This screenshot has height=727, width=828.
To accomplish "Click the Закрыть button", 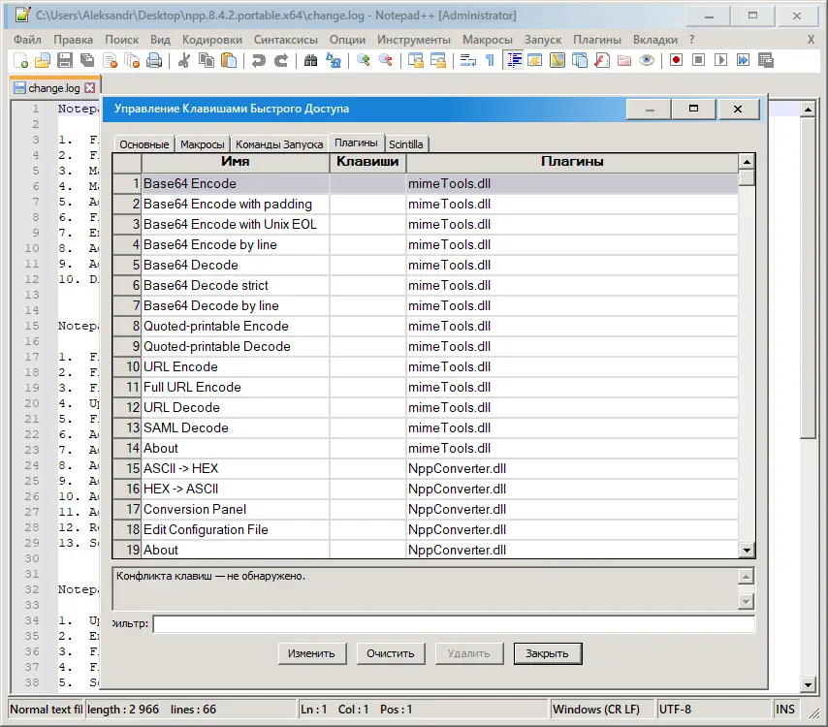I will coord(547,653).
